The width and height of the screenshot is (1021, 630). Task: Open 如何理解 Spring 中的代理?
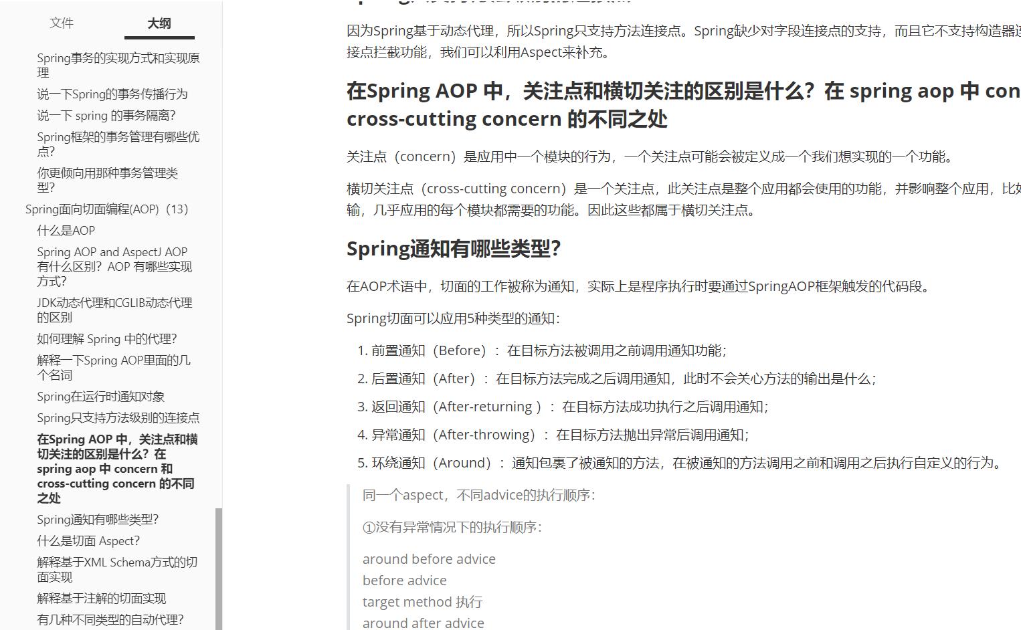pyautogui.click(x=107, y=339)
